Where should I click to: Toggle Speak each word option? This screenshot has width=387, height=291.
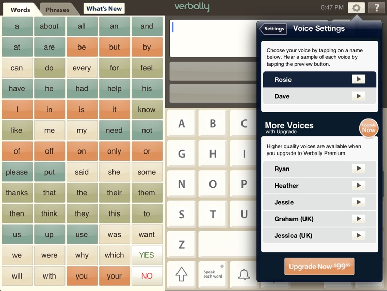(x=213, y=274)
